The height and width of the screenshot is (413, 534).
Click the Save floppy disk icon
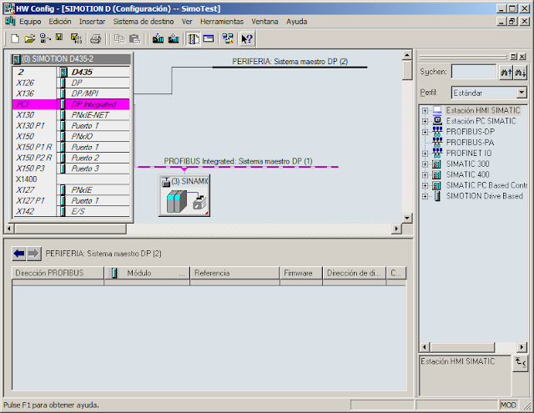coord(59,38)
